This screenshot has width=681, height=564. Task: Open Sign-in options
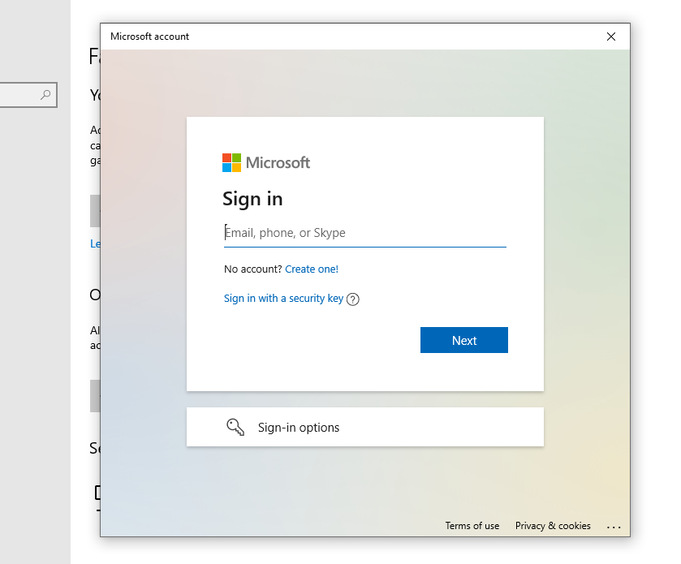(x=364, y=427)
